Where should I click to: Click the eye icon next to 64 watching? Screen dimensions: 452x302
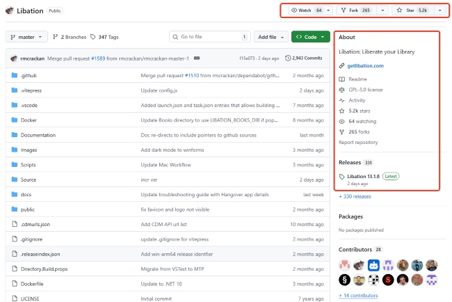[x=341, y=122]
